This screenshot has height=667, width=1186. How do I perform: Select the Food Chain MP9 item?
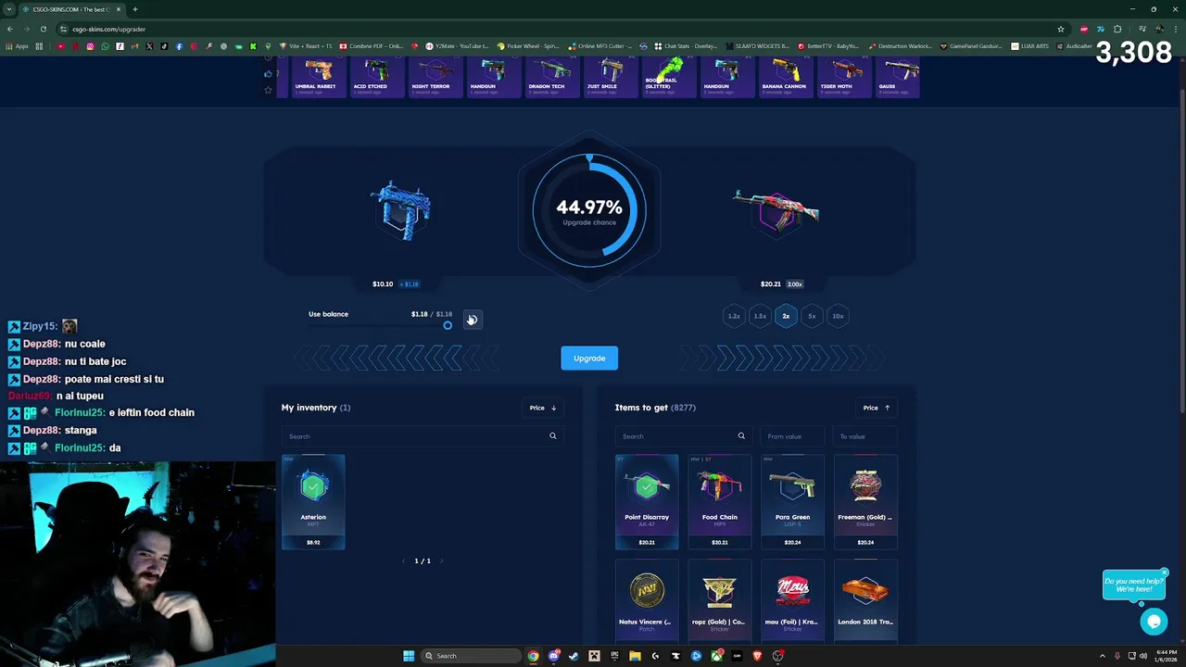coord(720,501)
